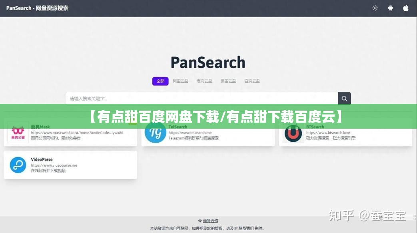Open the BTSearch magnet logo icon
The width and height of the screenshot is (417, 233).
pos(293,133)
